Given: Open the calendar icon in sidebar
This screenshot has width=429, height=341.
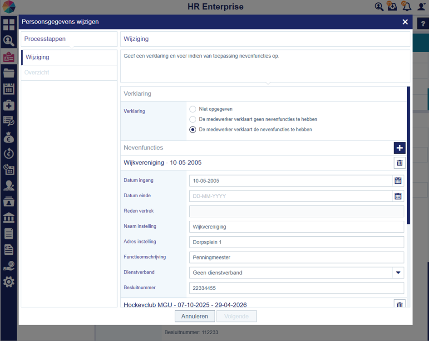Looking at the screenshot, I should pyautogui.click(x=9, y=89).
